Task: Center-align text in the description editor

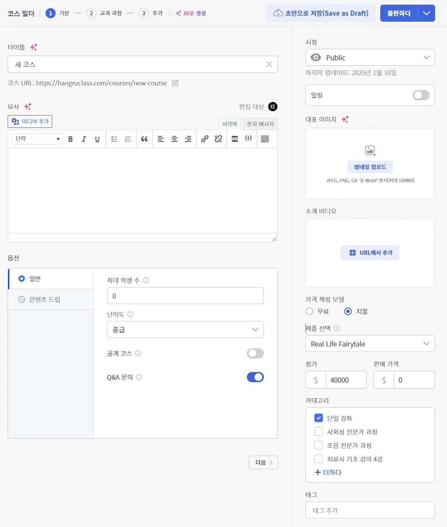Action: pyautogui.click(x=174, y=139)
